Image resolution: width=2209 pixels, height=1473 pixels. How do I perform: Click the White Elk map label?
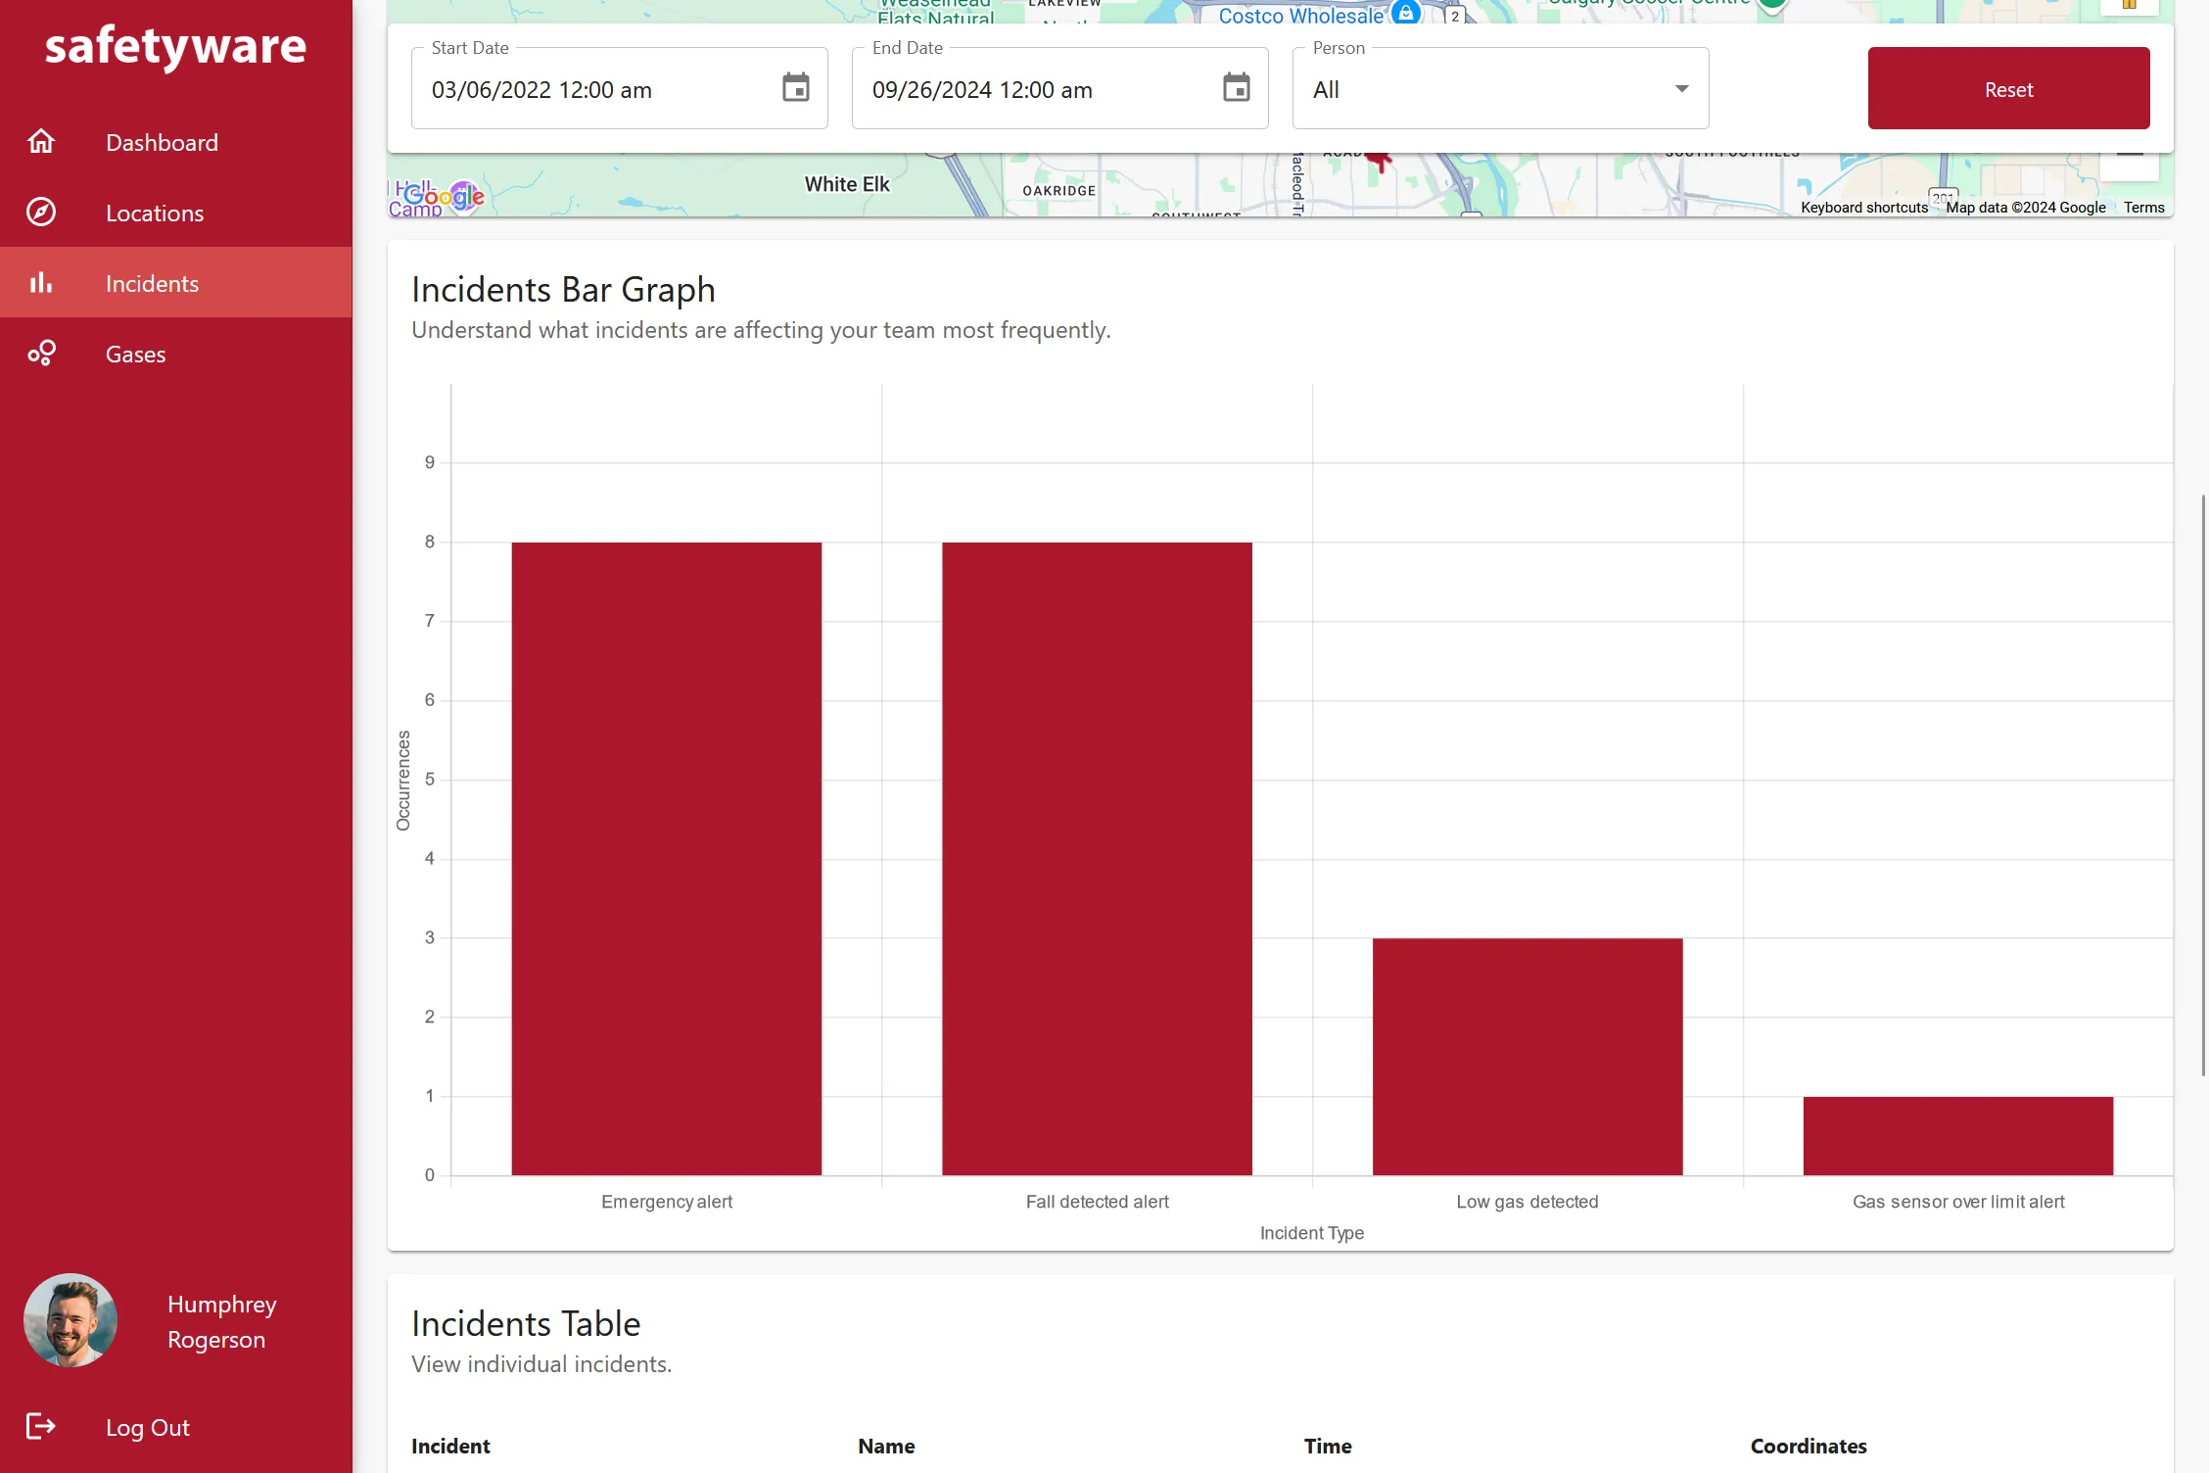(847, 184)
